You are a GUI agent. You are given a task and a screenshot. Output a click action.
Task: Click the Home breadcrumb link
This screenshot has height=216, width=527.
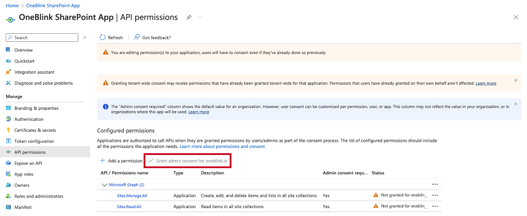[x=12, y=6]
